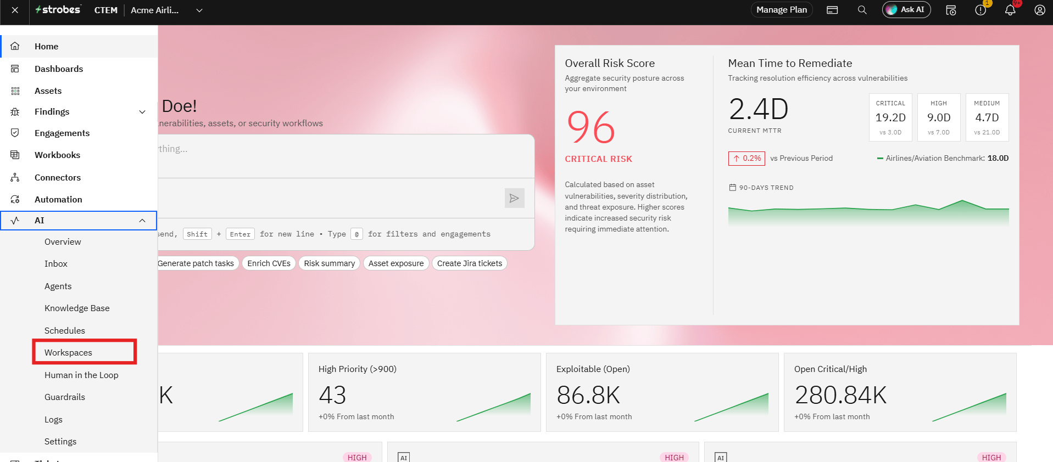Open AI Logs
1053x462 pixels.
tap(53, 419)
